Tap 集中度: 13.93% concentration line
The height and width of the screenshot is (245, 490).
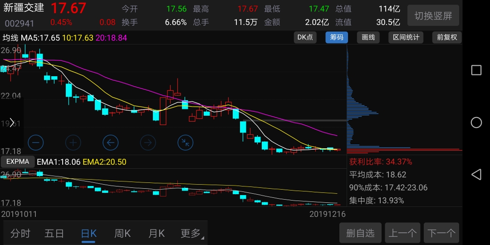click(x=377, y=201)
